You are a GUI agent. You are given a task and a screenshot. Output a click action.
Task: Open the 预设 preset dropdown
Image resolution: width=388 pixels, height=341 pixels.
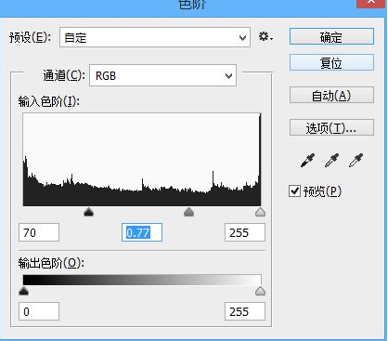(x=155, y=37)
